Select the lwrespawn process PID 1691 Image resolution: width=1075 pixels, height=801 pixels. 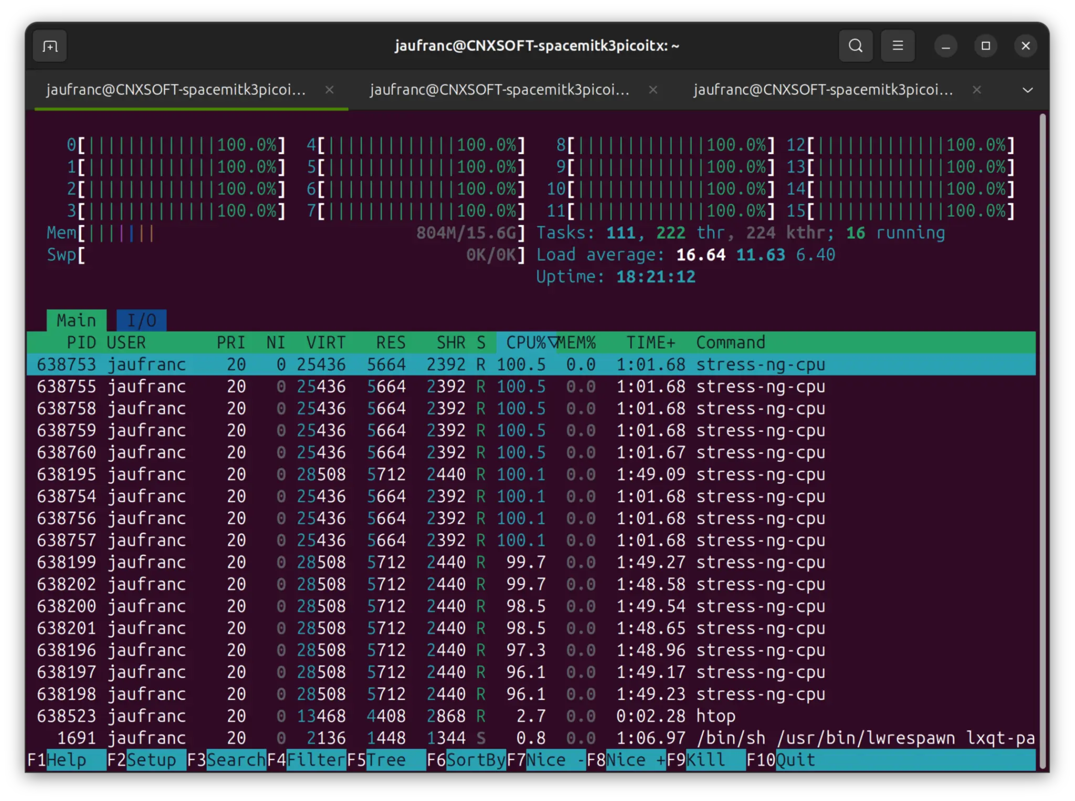point(531,738)
